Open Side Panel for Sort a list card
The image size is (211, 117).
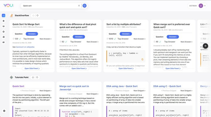coord(126,68)
